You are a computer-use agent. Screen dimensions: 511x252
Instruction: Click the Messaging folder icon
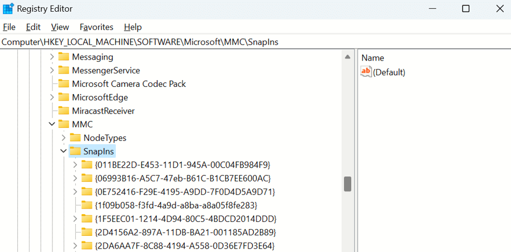(63, 57)
